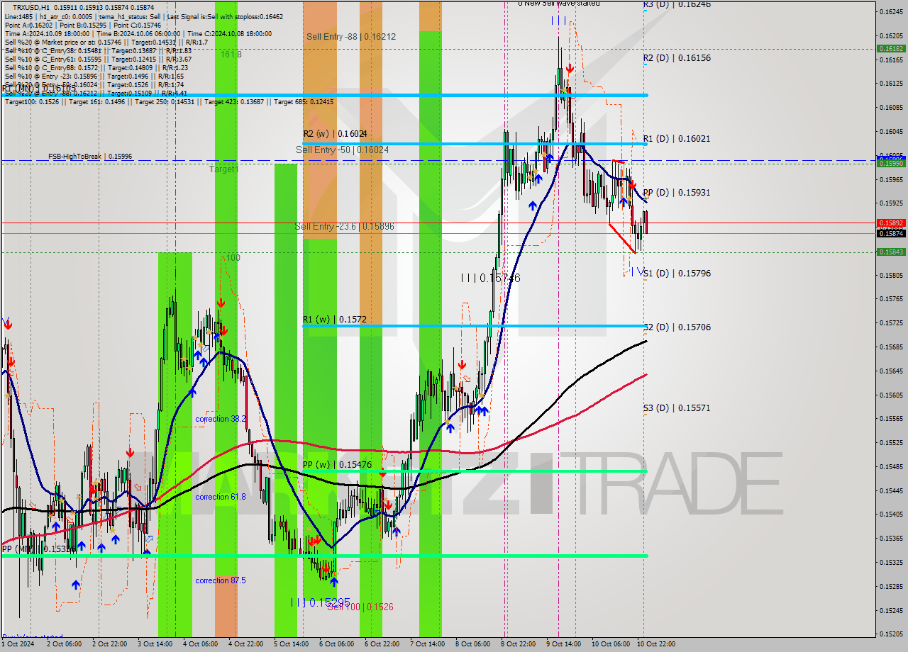The image size is (908, 652).
Task: Click the 'correction 87.5' label
Action: (x=221, y=580)
